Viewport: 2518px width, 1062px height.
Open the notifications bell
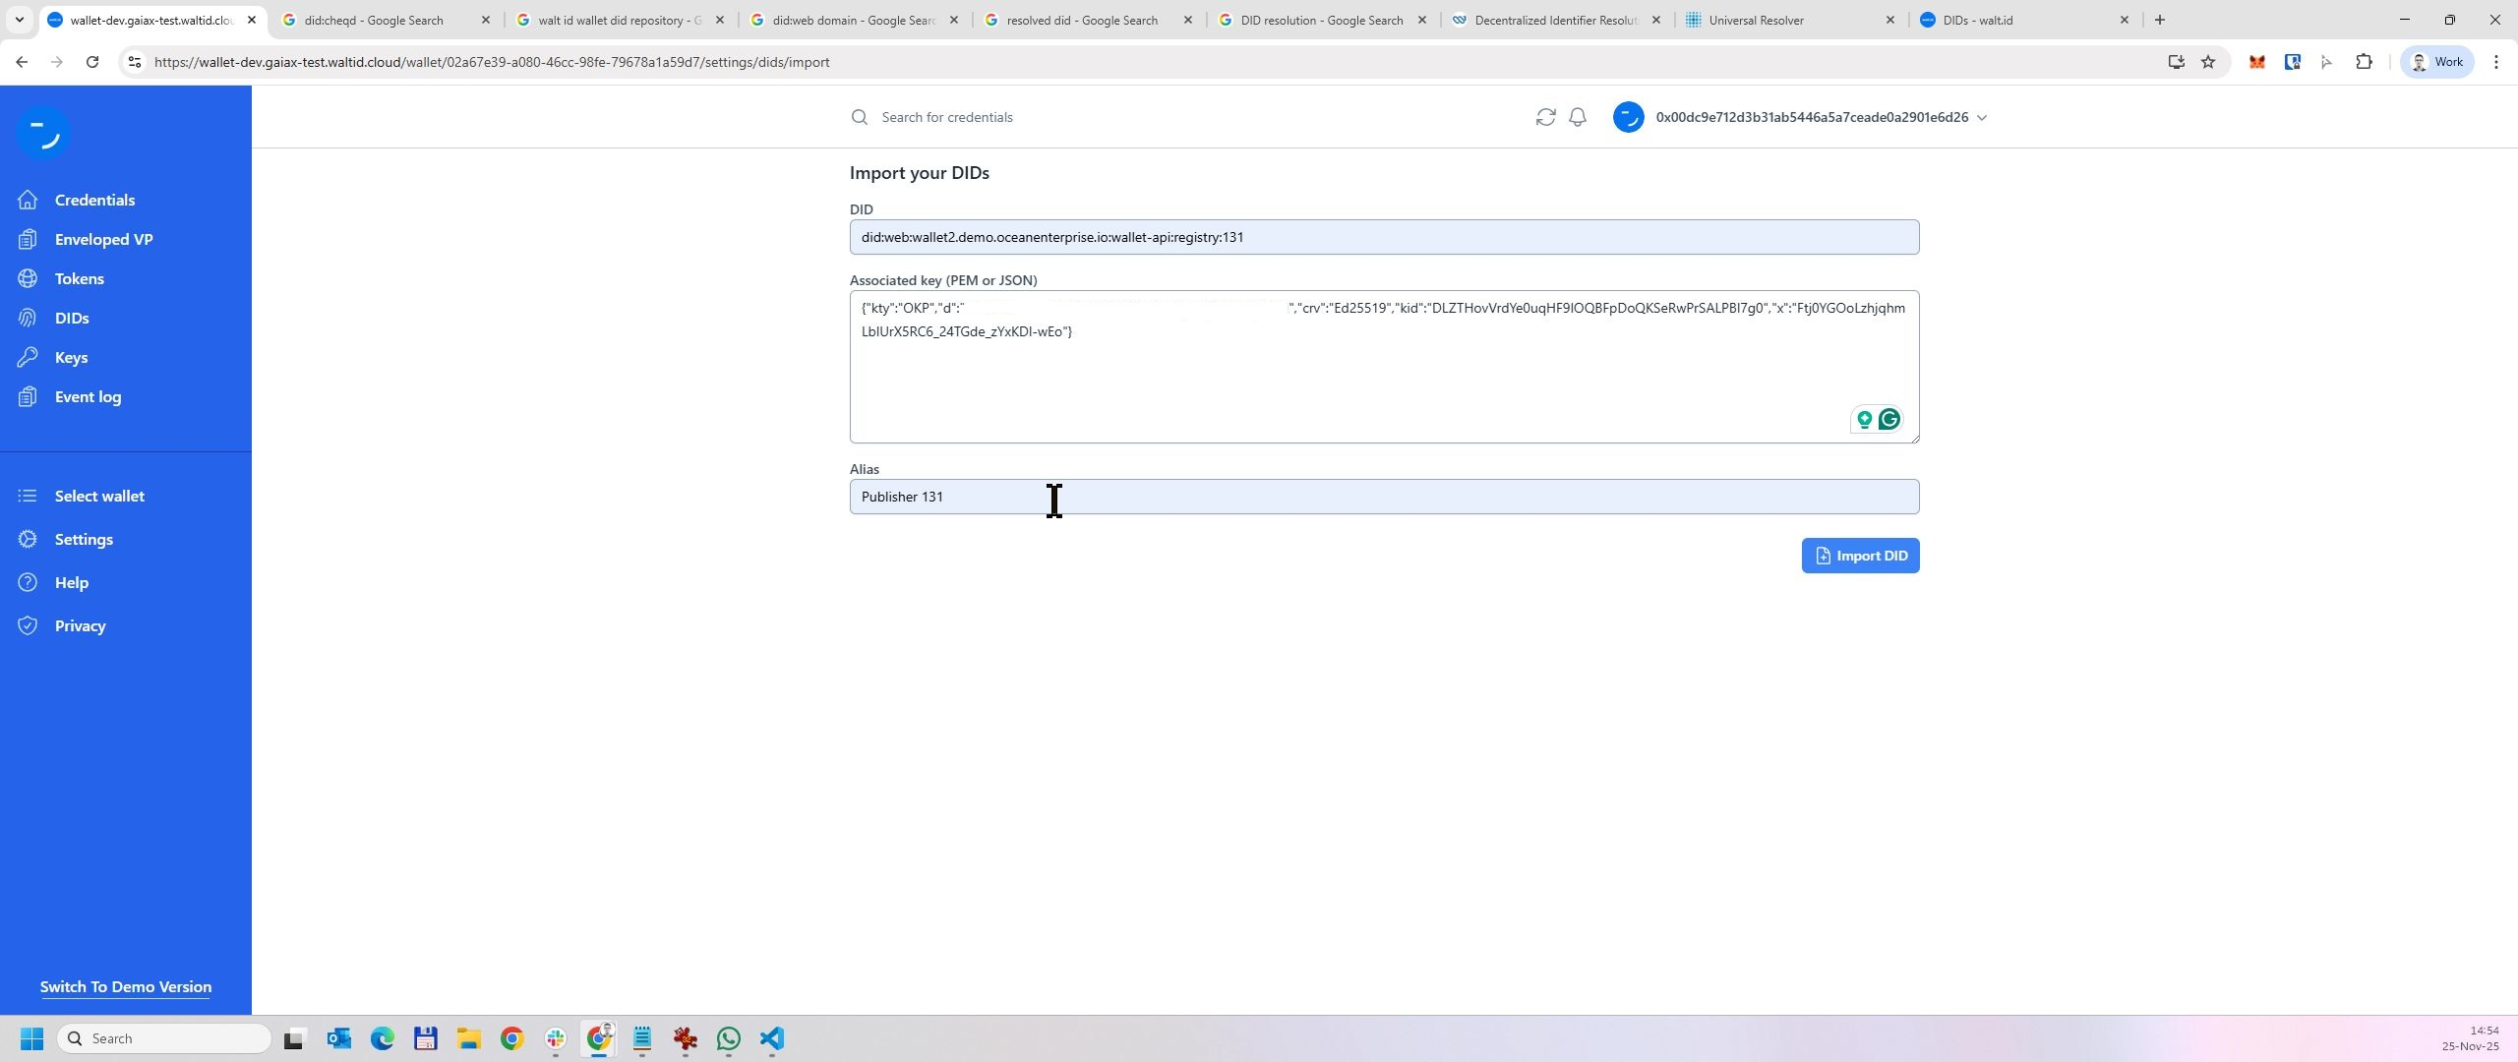tap(1578, 117)
